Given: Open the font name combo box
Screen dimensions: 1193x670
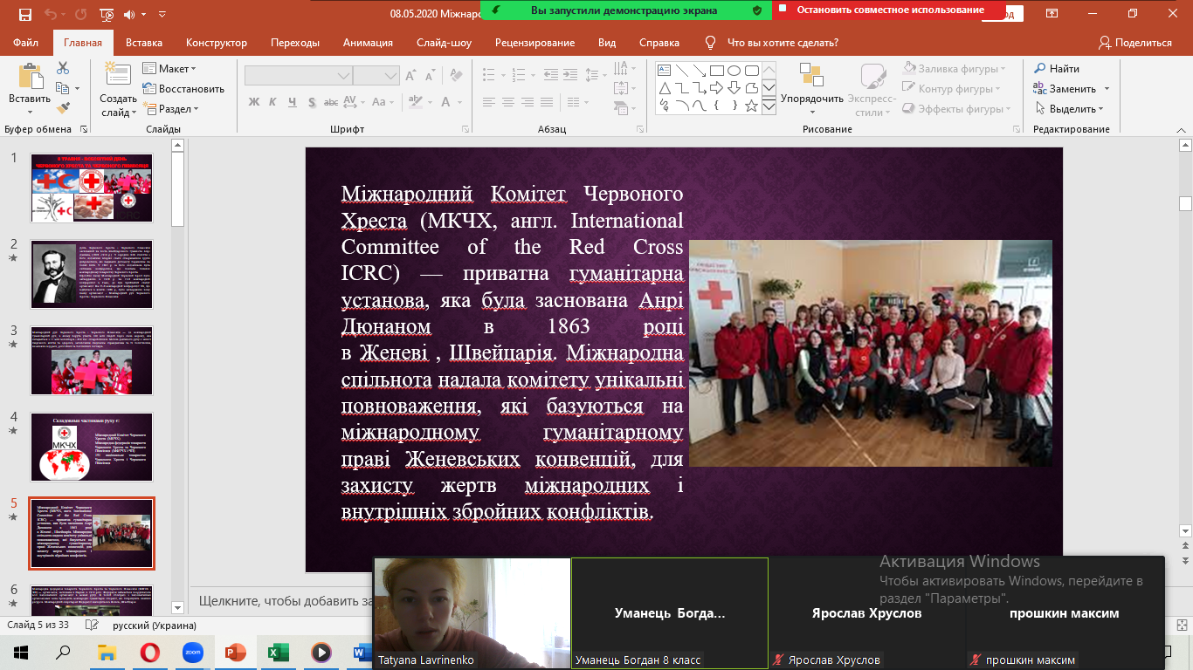Looking at the screenshot, I should tap(297, 75).
